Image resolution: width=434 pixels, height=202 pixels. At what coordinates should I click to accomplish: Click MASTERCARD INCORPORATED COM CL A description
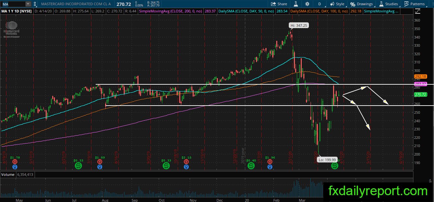(x=75, y=4)
